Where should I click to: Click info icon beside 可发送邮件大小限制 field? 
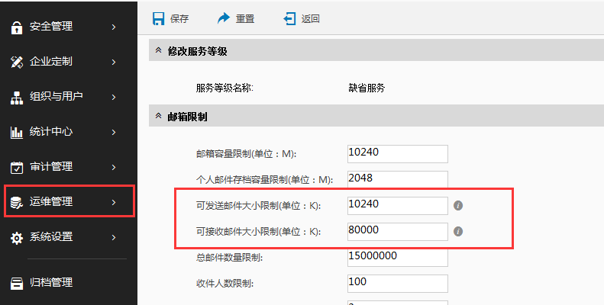click(459, 205)
